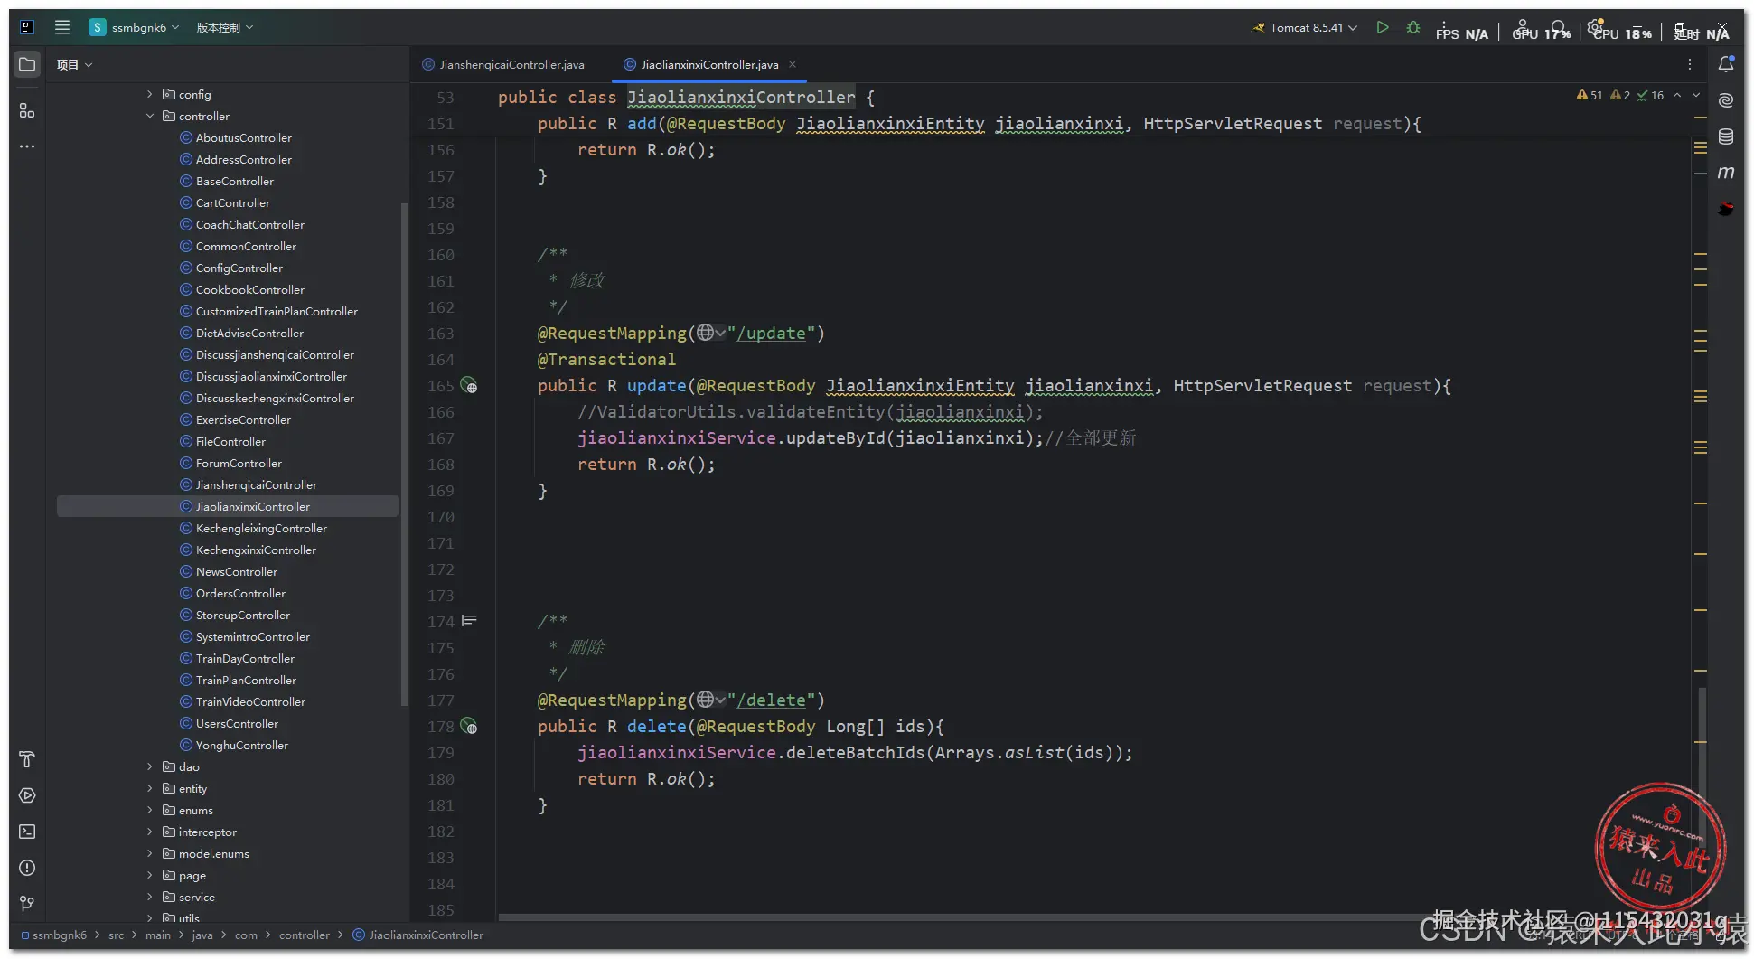Expand the dao folder
Screen dimensions: 1754x959
[x=150, y=766]
